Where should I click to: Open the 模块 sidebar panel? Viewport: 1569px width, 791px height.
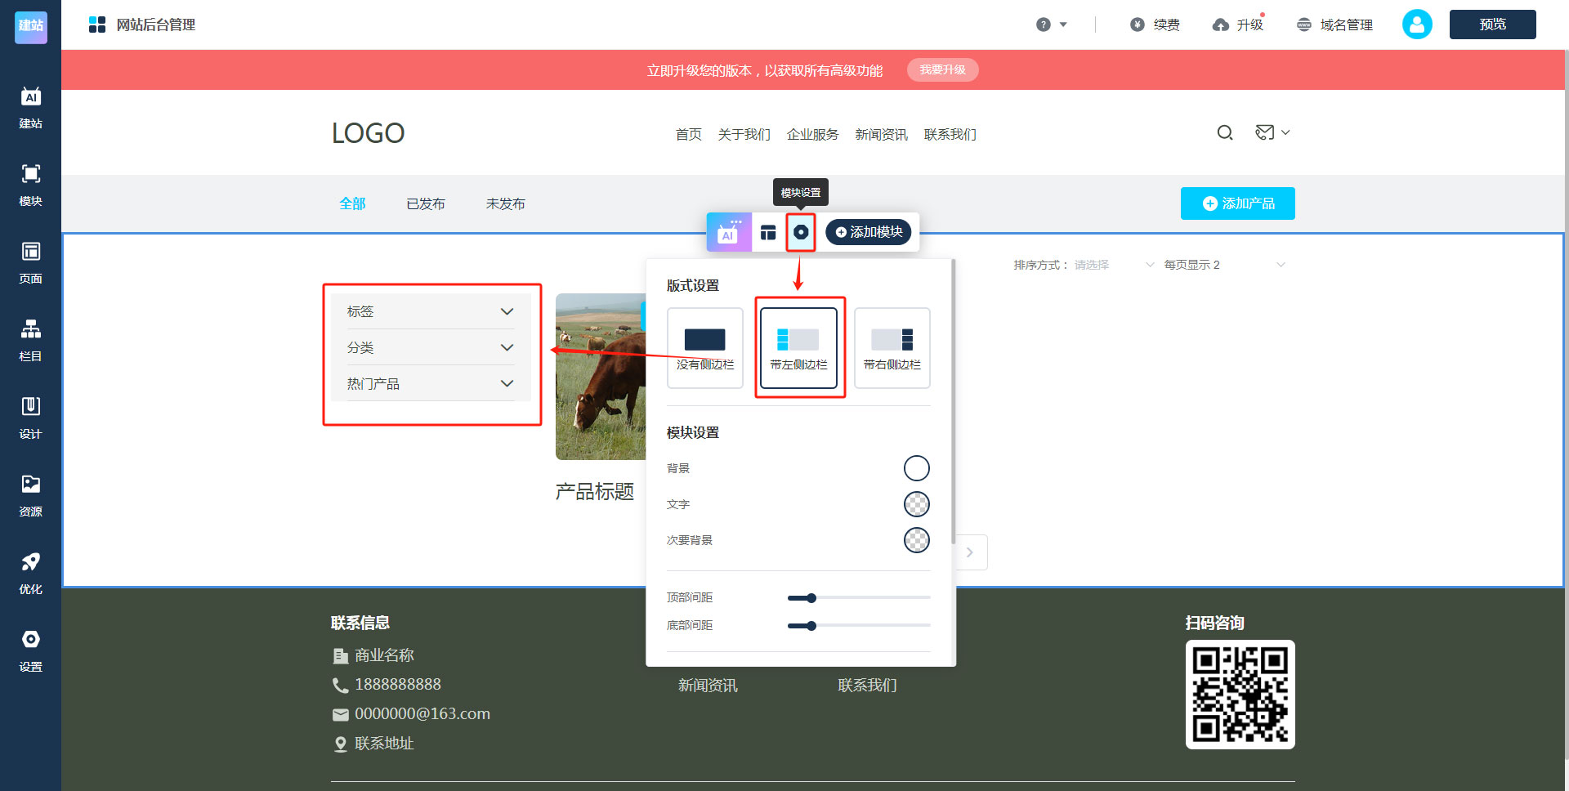(x=30, y=185)
